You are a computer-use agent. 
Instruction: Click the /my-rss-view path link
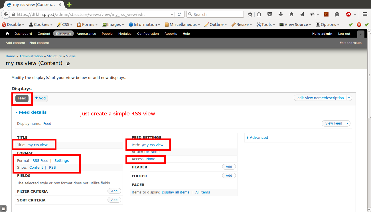coord(153,145)
